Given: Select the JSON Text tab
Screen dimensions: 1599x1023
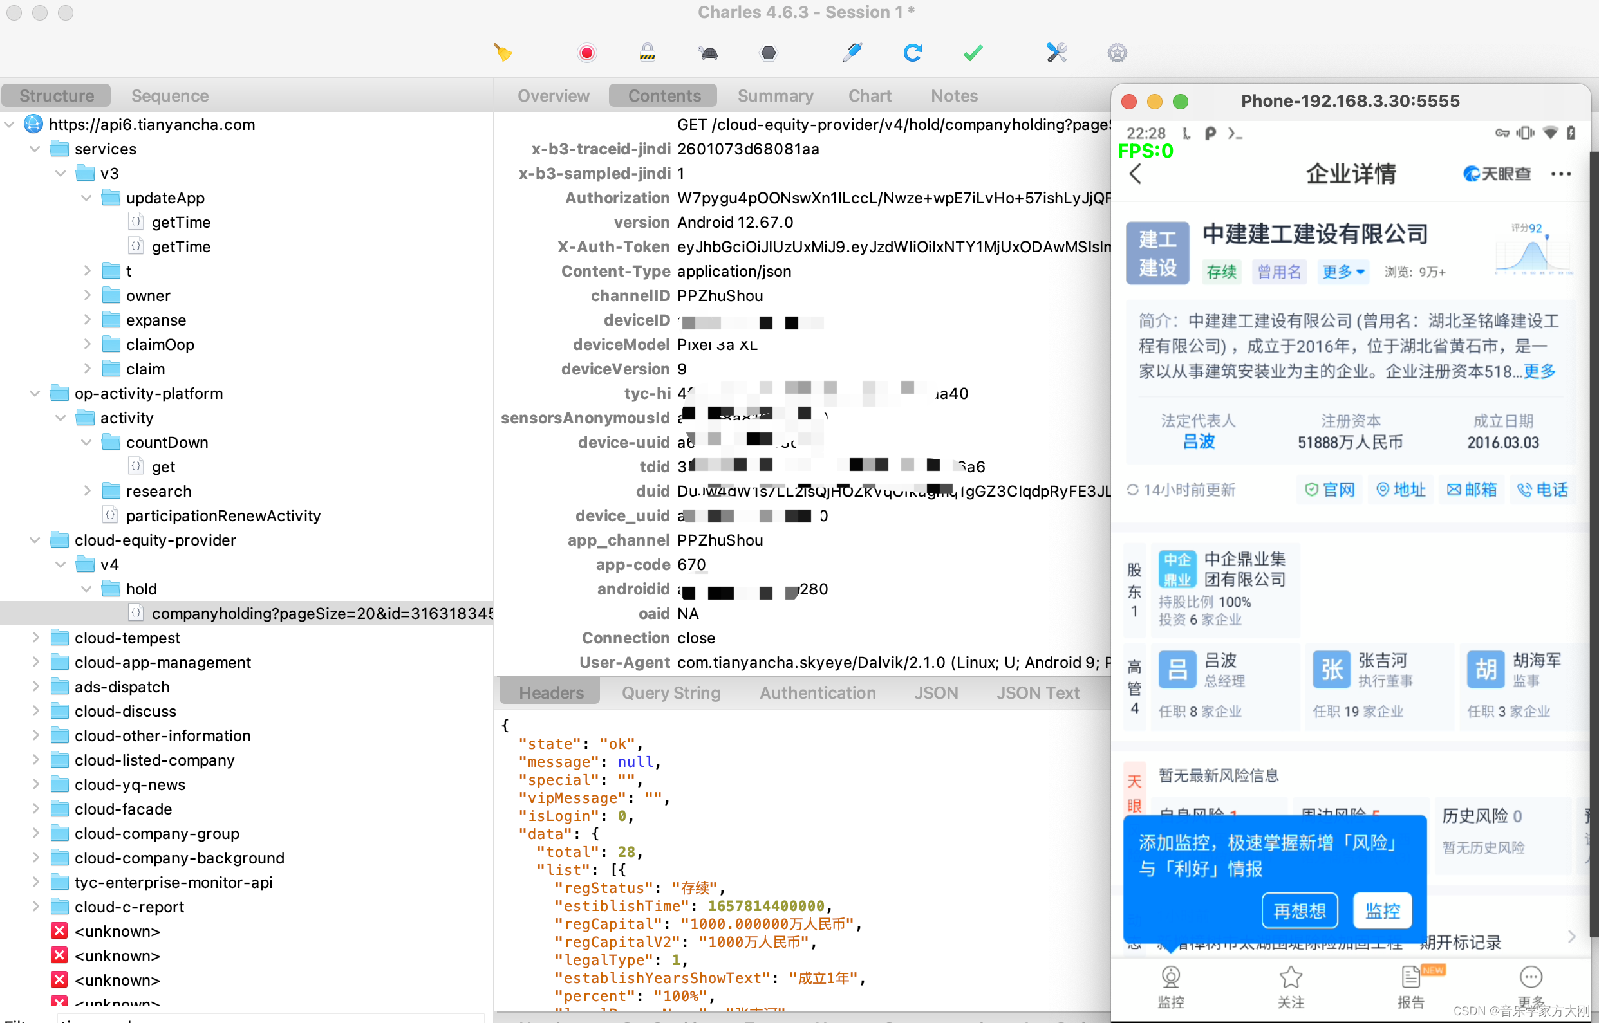Looking at the screenshot, I should coord(1038,693).
